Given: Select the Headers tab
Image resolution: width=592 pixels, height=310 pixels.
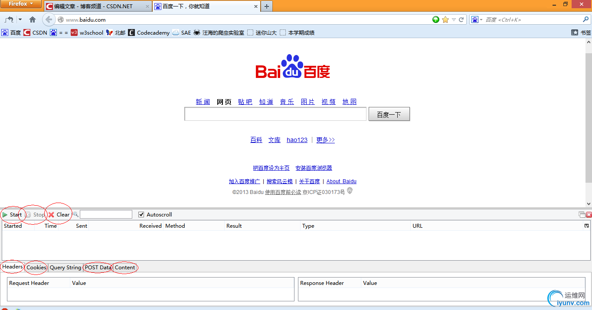Looking at the screenshot, I should pos(13,267).
